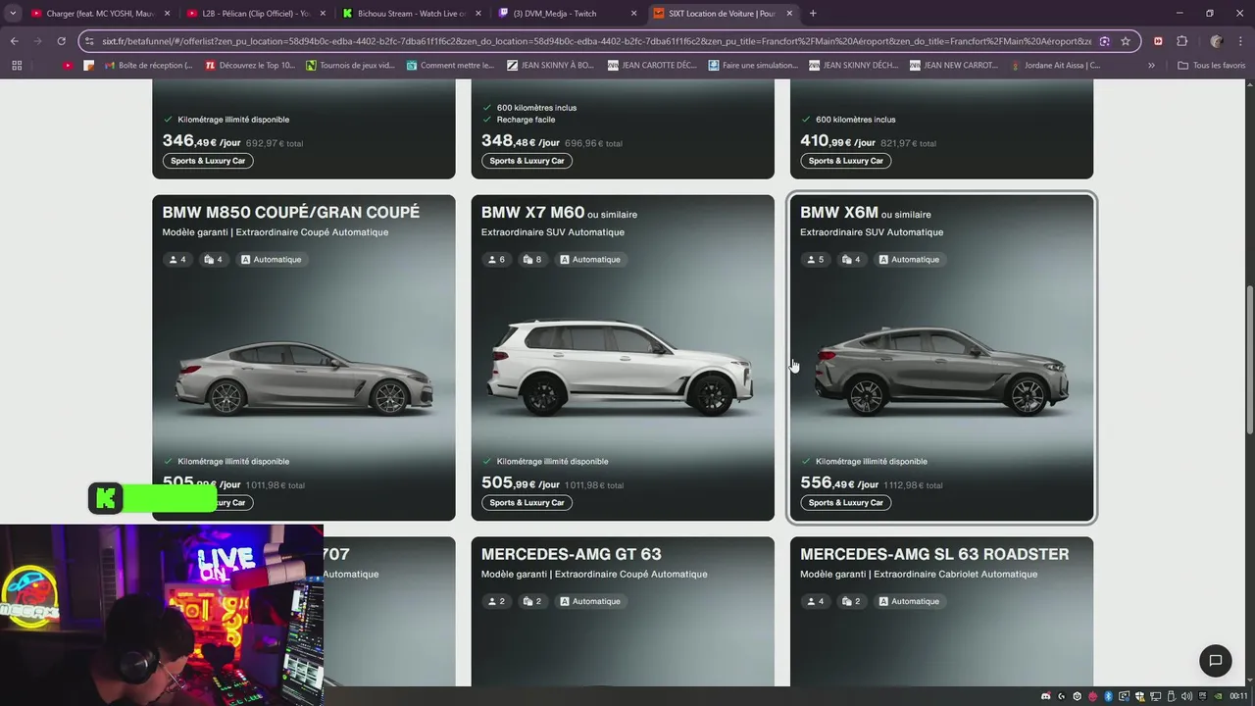Open Bluetooth tray icon
The width and height of the screenshot is (1255, 706).
(1108, 696)
